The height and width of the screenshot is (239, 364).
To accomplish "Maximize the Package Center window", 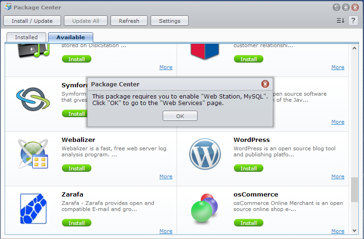I will pos(346,7).
